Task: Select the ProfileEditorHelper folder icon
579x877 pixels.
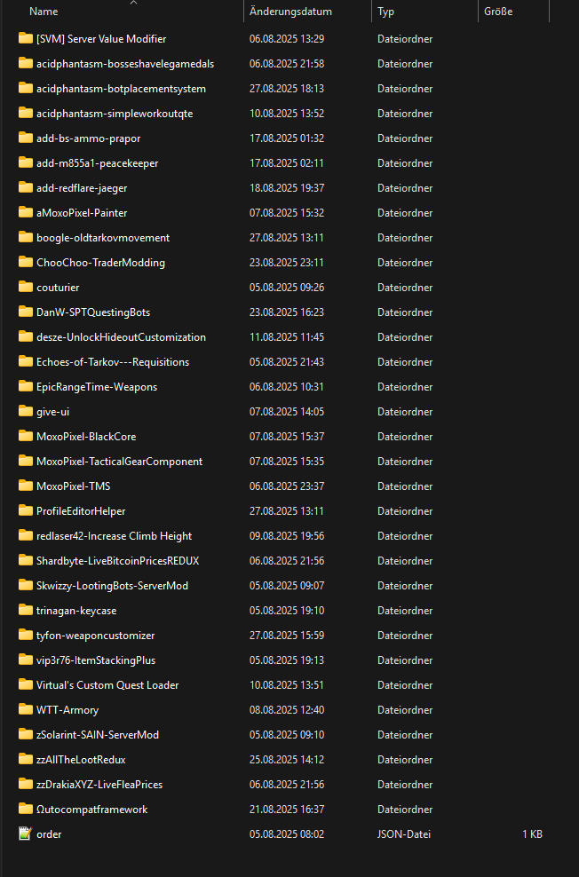Action: tap(25, 510)
